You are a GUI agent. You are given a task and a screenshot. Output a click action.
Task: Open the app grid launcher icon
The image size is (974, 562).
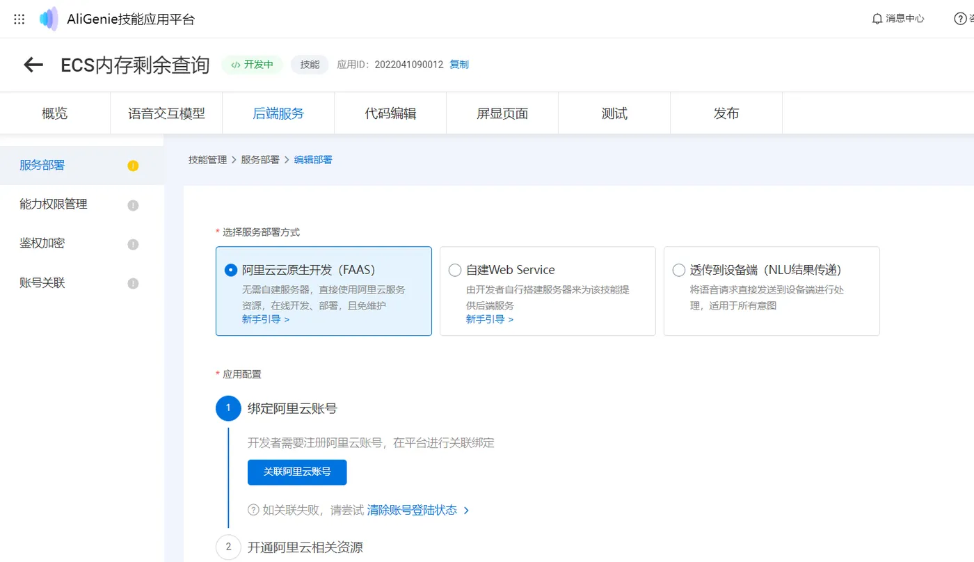pos(19,19)
